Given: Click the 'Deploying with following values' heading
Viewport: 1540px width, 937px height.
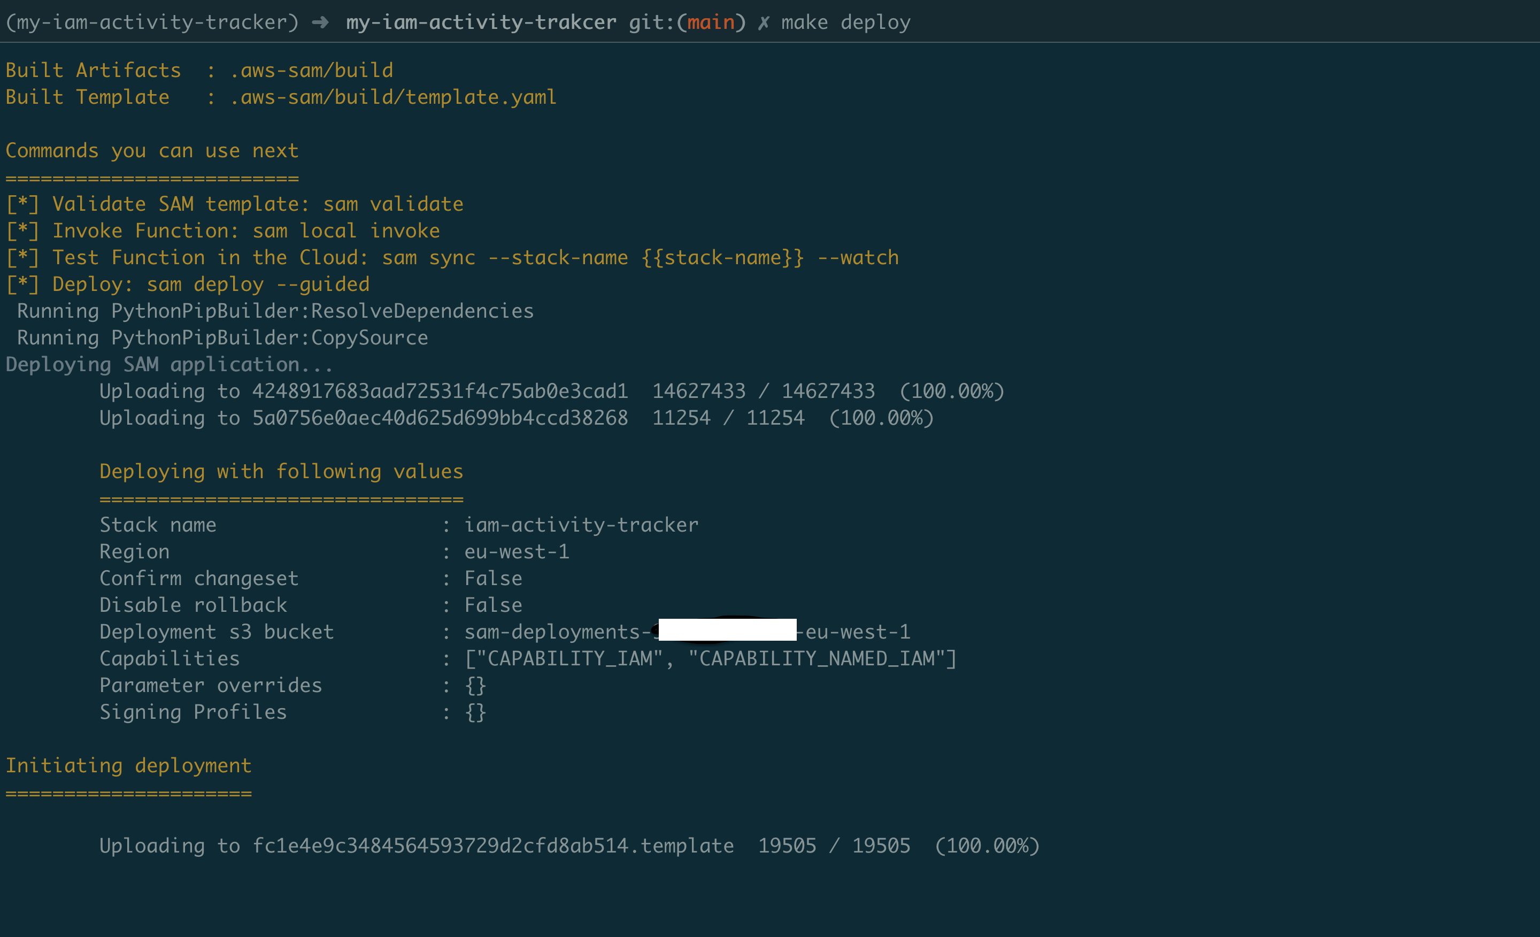Looking at the screenshot, I should pos(281,471).
